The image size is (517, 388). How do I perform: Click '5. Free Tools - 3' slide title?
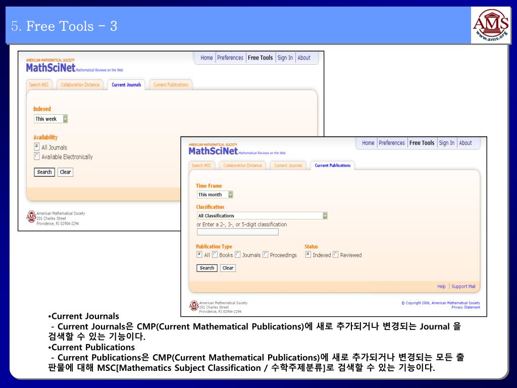click(64, 26)
